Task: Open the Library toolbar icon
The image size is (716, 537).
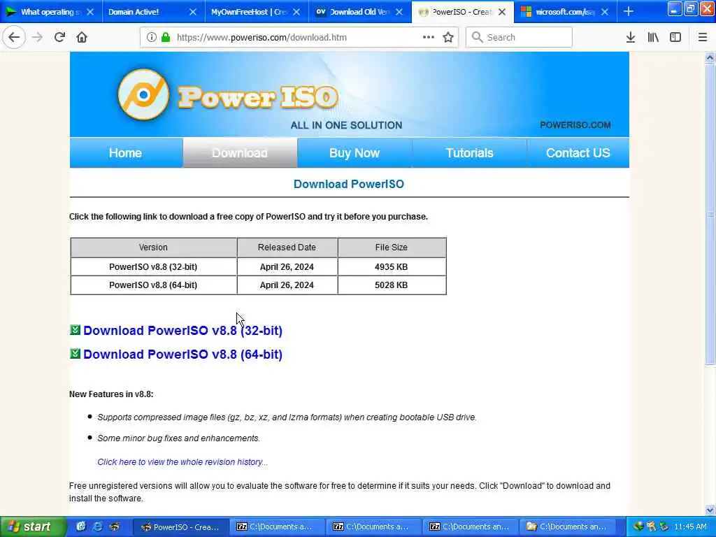Action: pyautogui.click(x=653, y=38)
